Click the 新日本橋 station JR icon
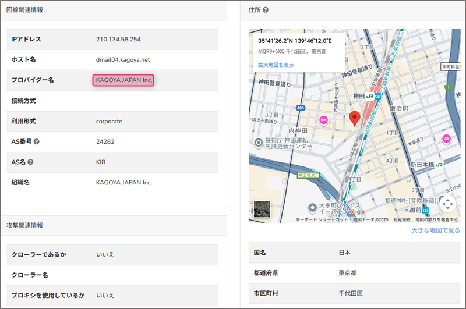466x309 pixels. (x=439, y=165)
